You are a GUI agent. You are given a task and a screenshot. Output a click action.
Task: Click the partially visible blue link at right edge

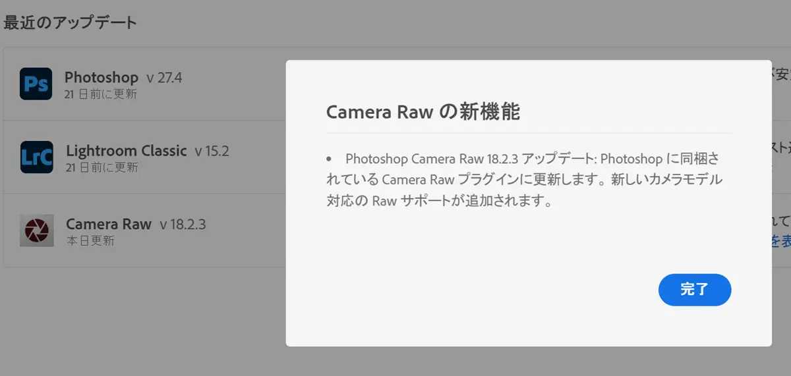(x=781, y=241)
